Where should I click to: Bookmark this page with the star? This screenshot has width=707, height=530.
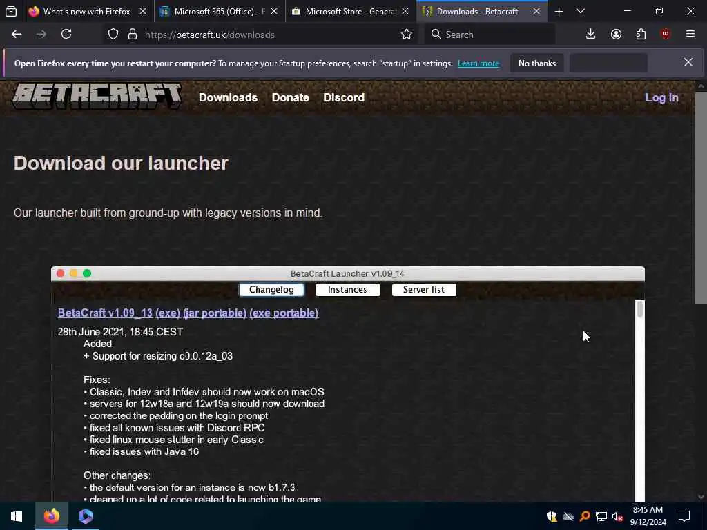pyautogui.click(x=406, y=35)
